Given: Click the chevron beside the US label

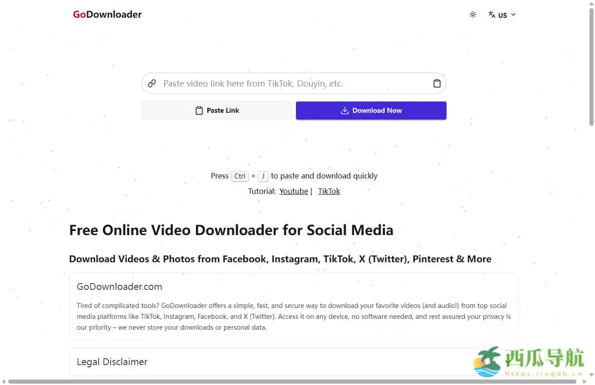Looking at the screenshot, I should (x=513, y=14).
